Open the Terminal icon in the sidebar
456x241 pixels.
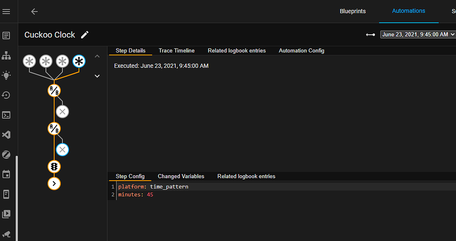coord(6,115)
